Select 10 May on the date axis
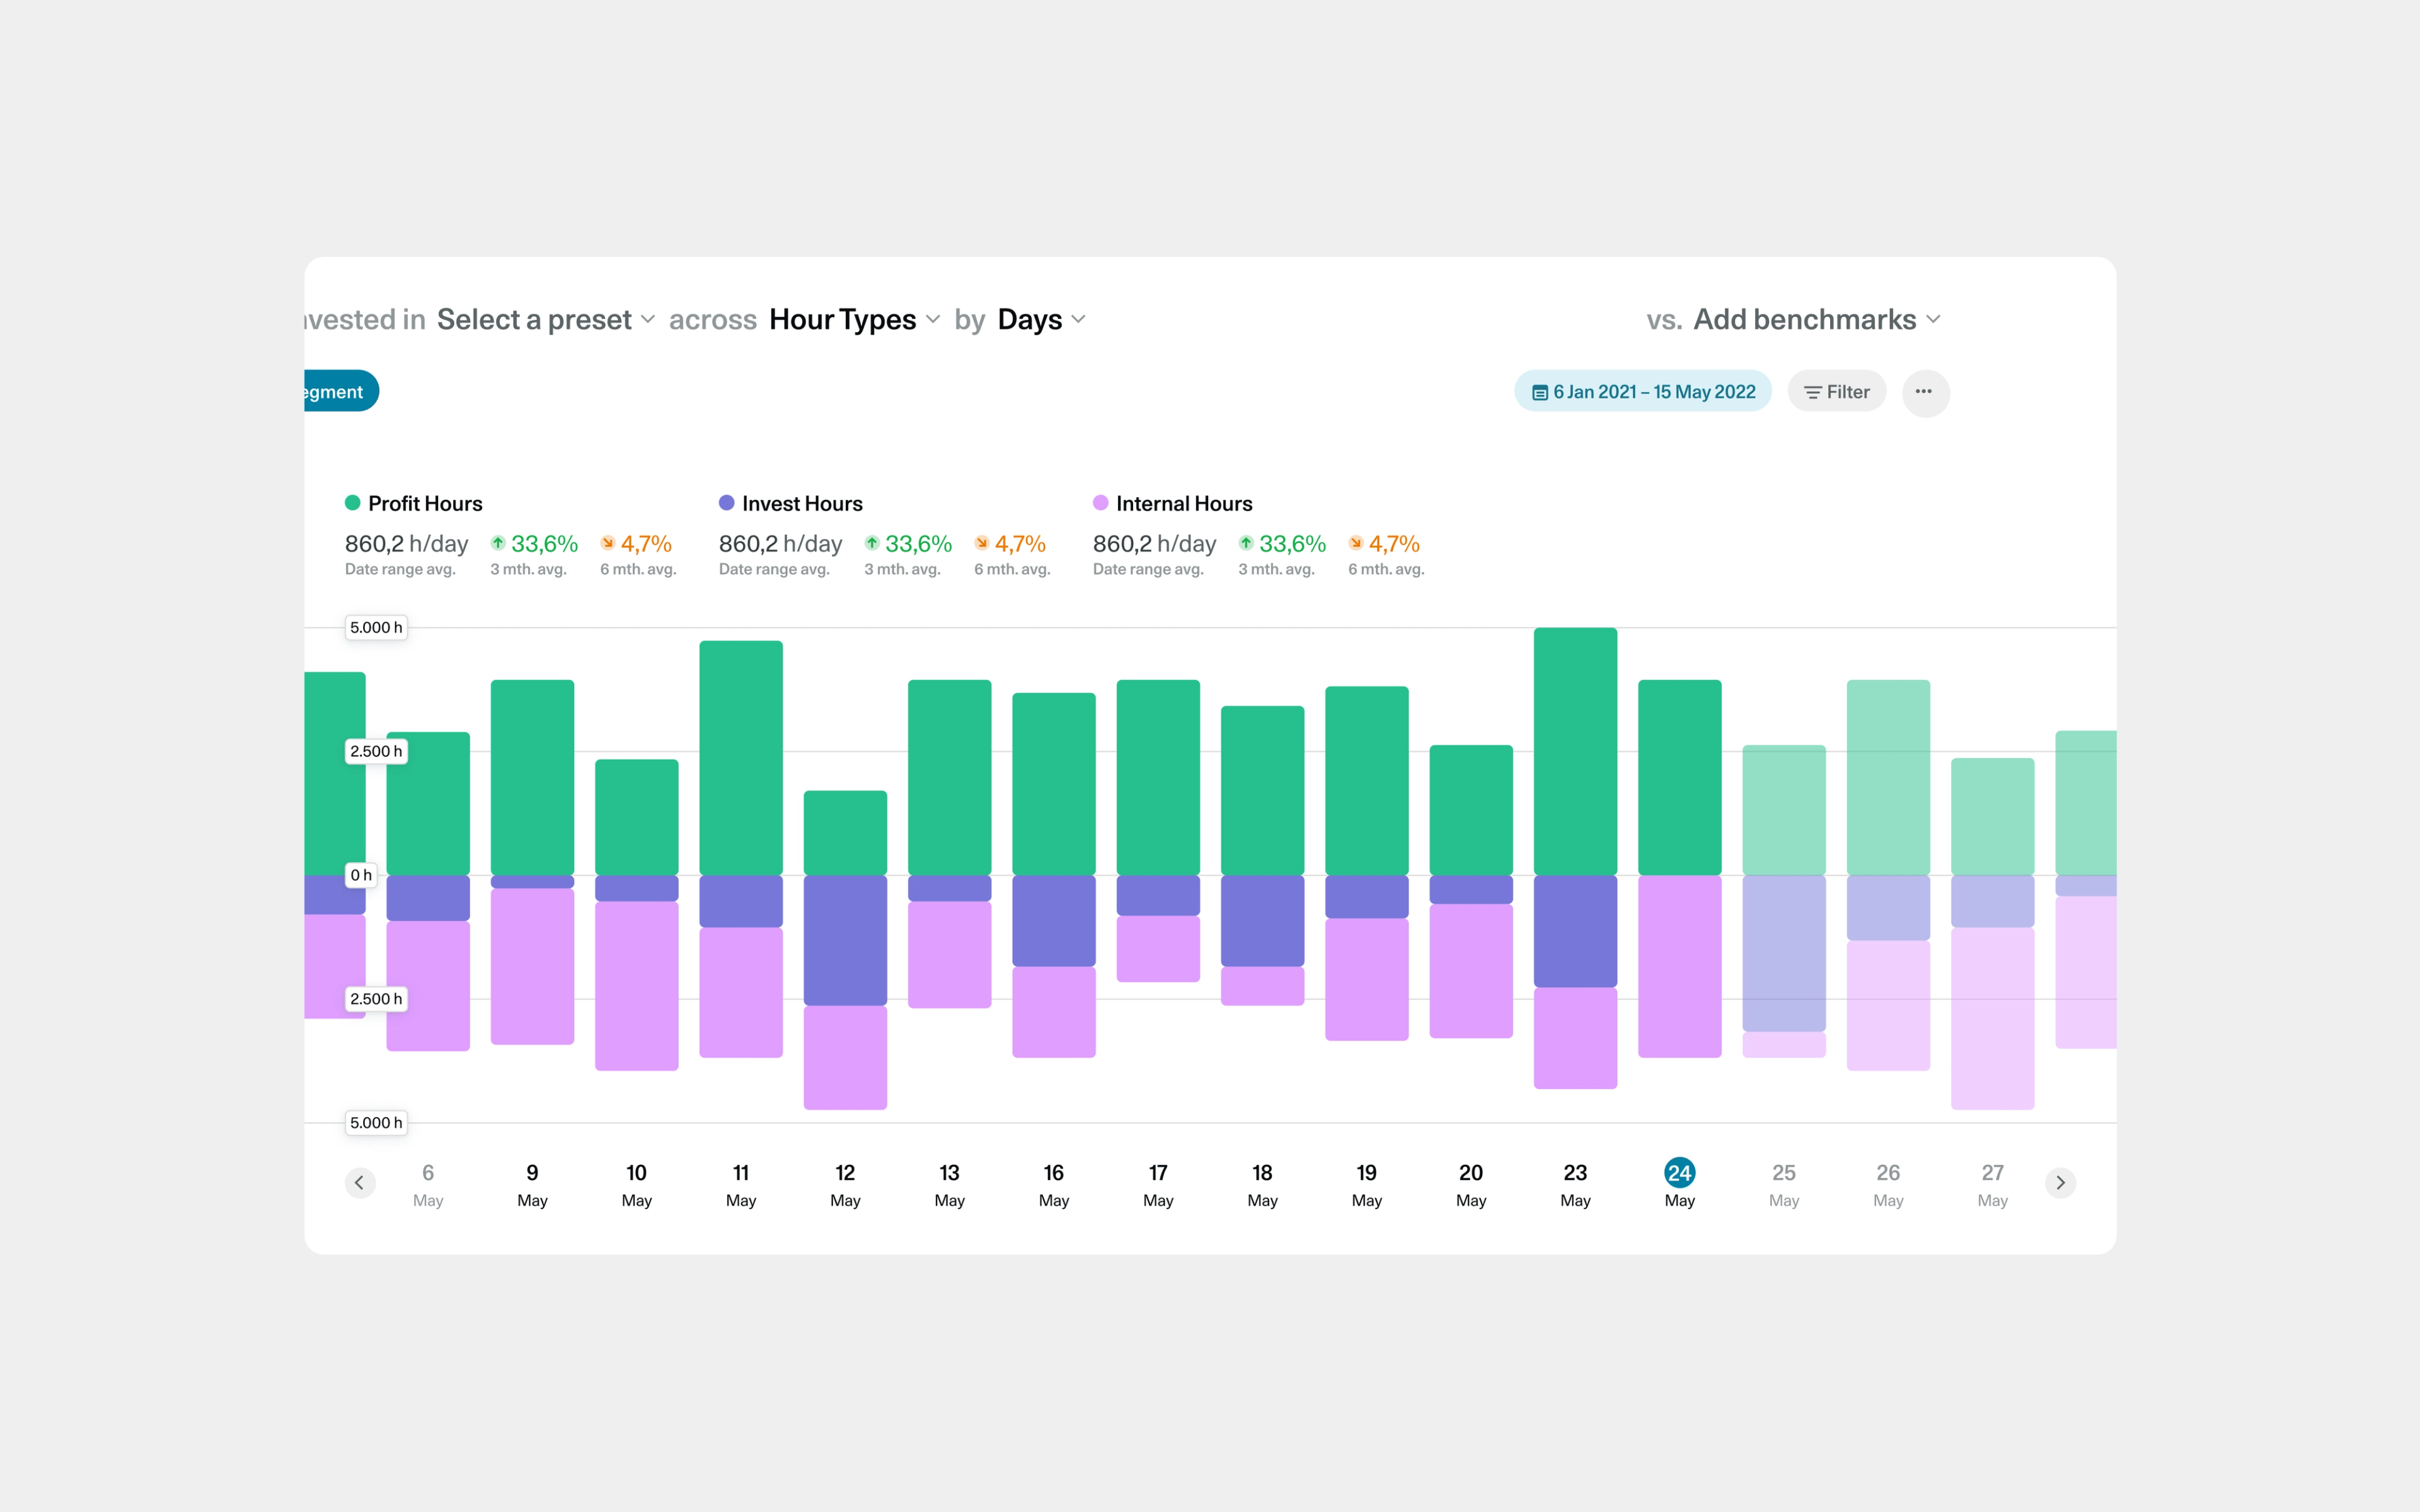The width and height of the screenshot is (2420, 1512). [x=637, y=1185]
